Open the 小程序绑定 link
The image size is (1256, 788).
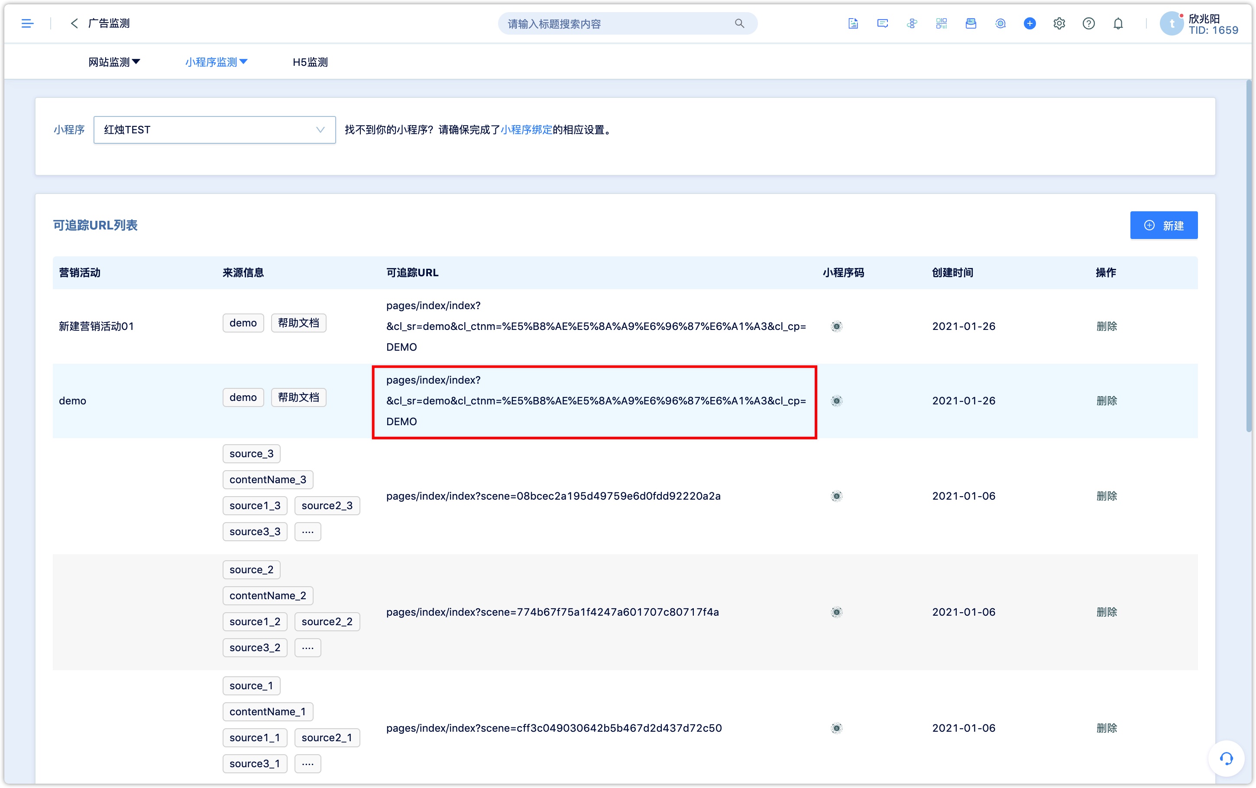coord(526,130)
